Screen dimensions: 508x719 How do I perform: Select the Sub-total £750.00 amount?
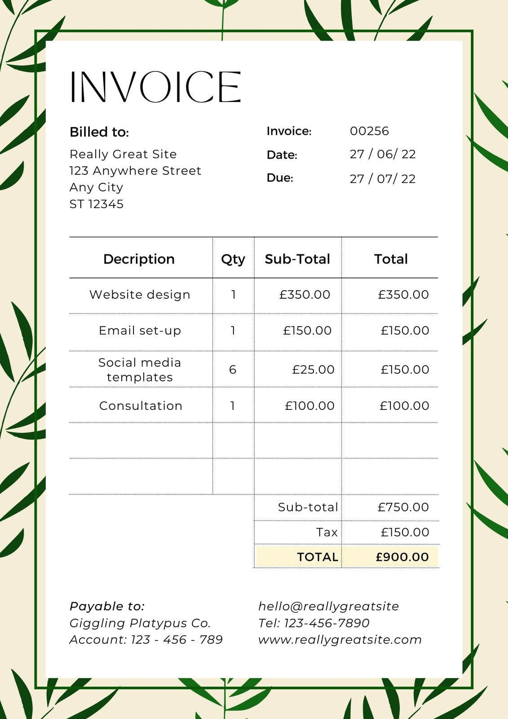coord(403,507)
